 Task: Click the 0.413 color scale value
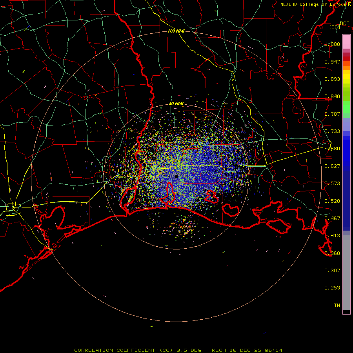coord(332,236)
